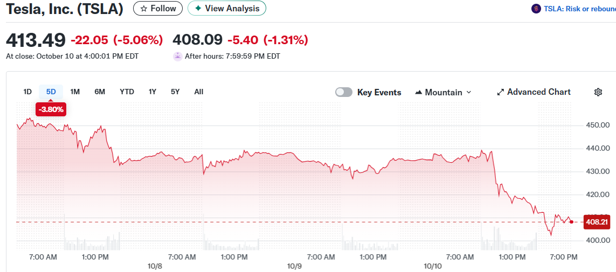
Task: Click the star icon in the Follow button
Action: tap(143, 9)
